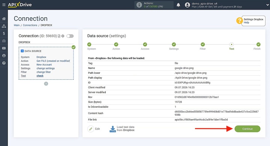
Task: Add a new block with plus icon
Action: coord(46,84)
